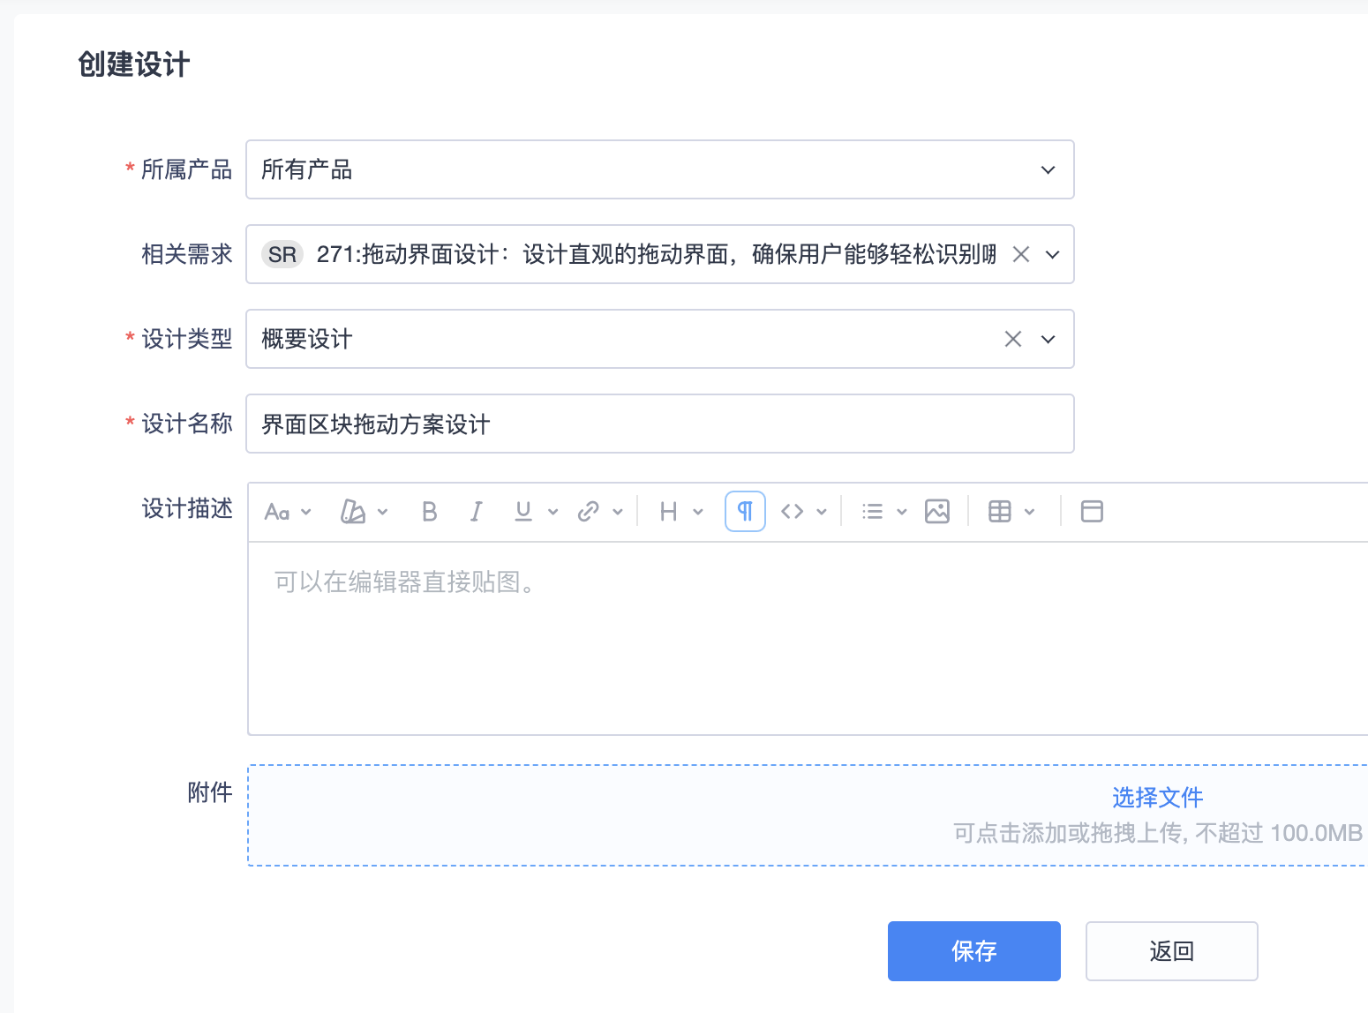The width and height of the screenshot is (1368, 1013).
Task: Click the 选择文件 link
Action: point(1157,798)
